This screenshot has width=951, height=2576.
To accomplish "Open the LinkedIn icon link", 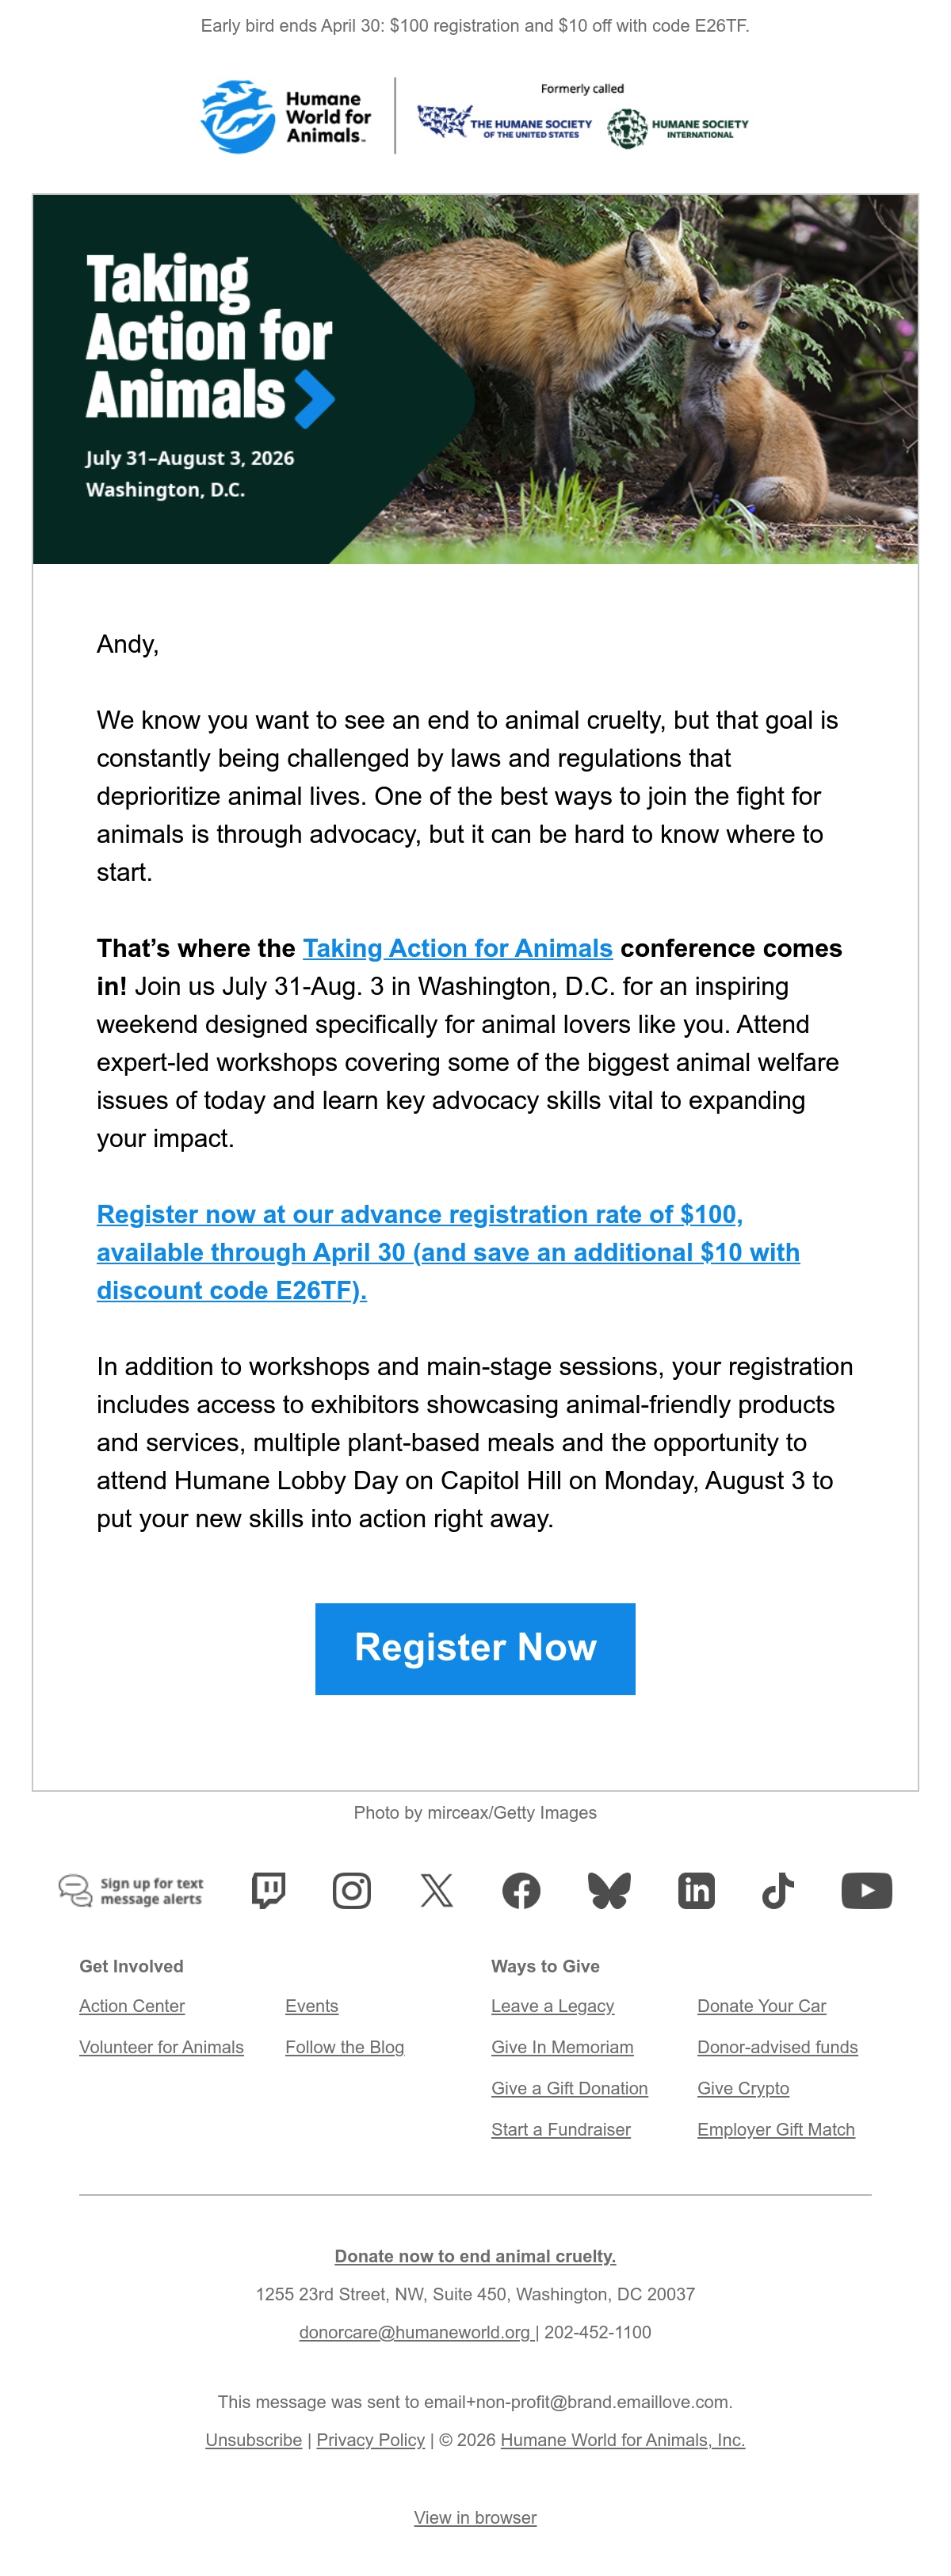I will pos(696,1890).
